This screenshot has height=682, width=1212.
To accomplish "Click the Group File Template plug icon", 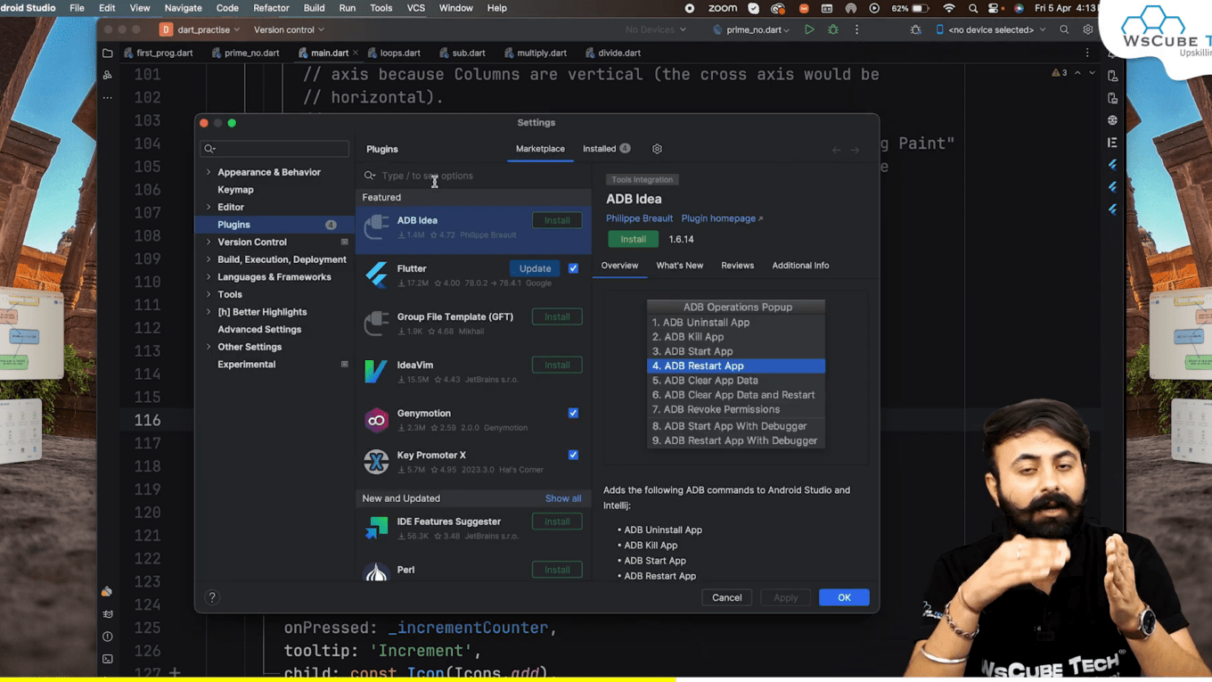I will coord(376,323).
